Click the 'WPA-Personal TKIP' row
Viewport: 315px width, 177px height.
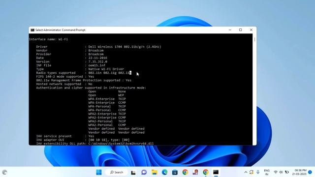point(107,106)
